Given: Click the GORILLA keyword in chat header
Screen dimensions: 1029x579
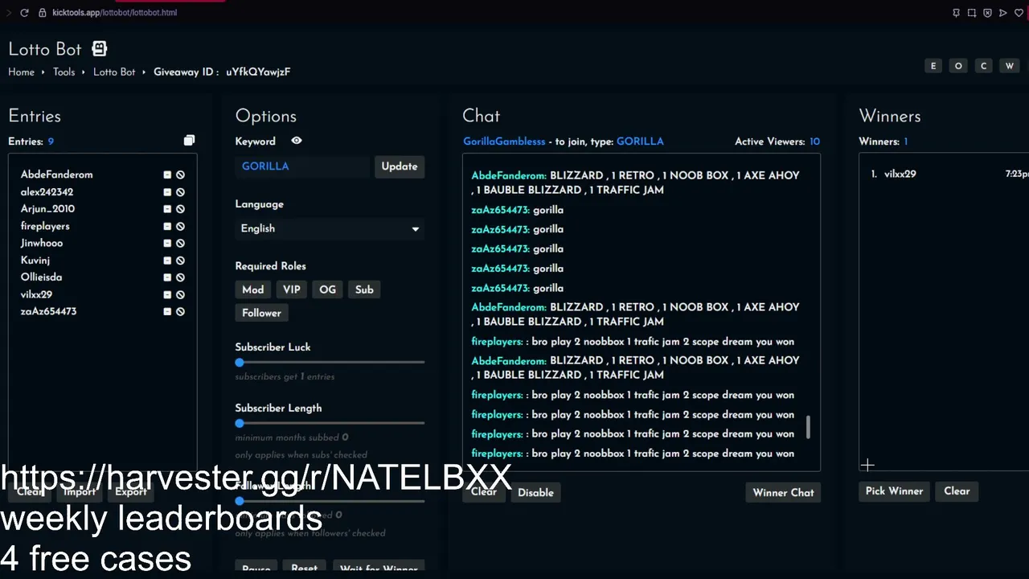Looking at the screenshot, I should click(640, 142).
